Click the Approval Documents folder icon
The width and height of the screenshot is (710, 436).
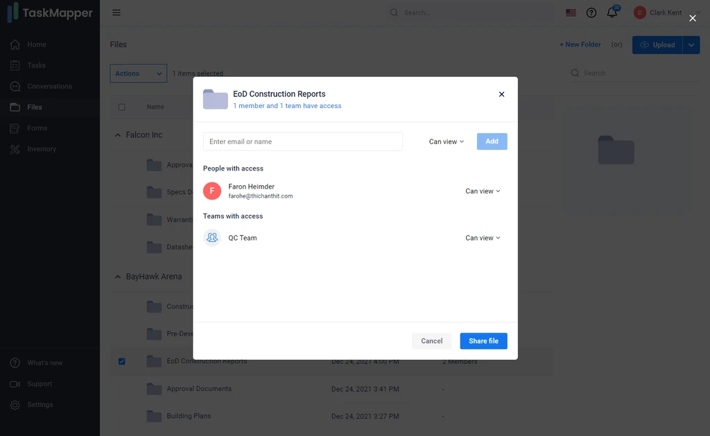tap(154, 389)
